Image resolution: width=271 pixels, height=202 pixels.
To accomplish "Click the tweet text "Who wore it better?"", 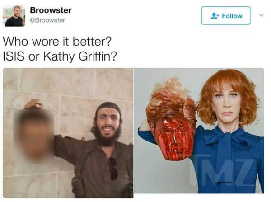I will 57,42.
